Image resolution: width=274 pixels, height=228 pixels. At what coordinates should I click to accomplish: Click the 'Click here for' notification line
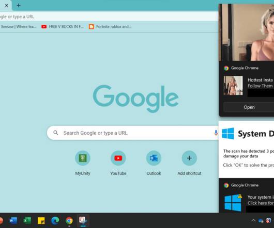tap(261, 203)
